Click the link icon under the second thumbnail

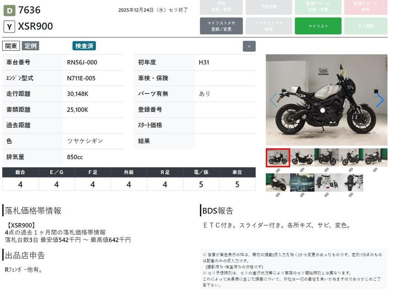pos(302,170)
